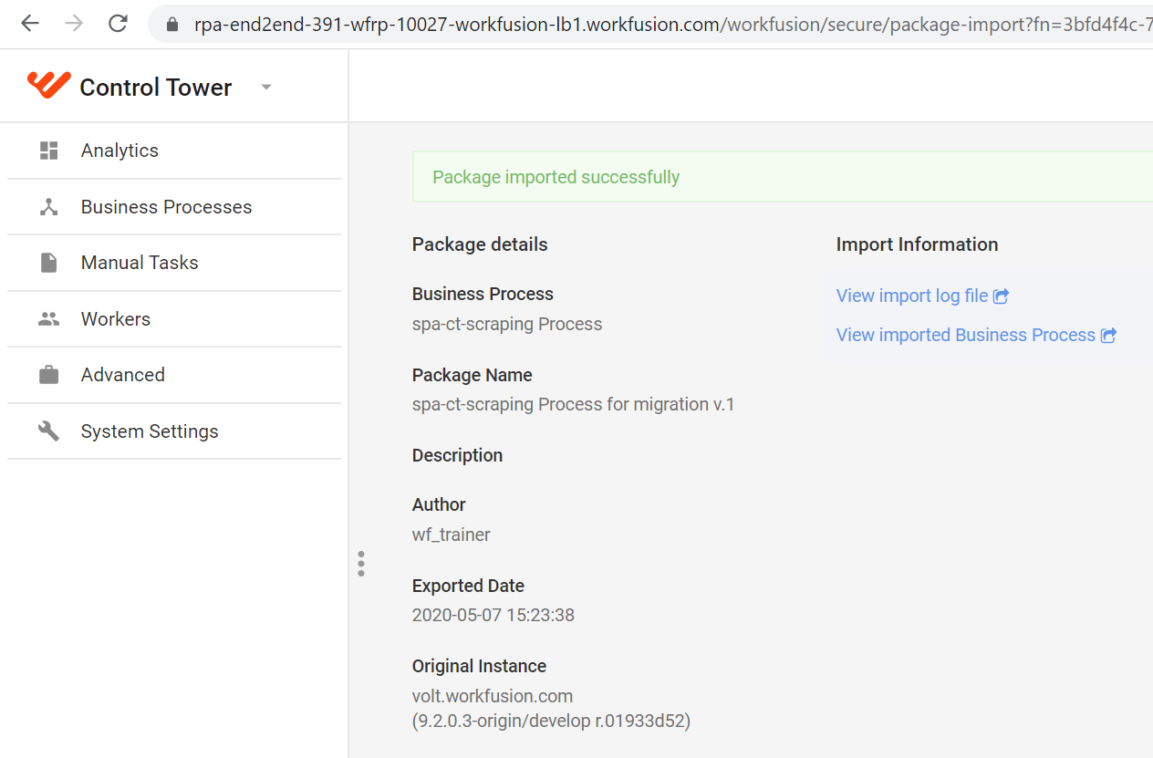
Task: Click the Analytics dashboard icon
Action: coord(49,151)
